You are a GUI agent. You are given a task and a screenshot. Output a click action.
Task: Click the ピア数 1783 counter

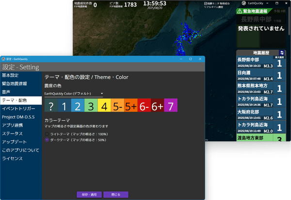point(123,5)
